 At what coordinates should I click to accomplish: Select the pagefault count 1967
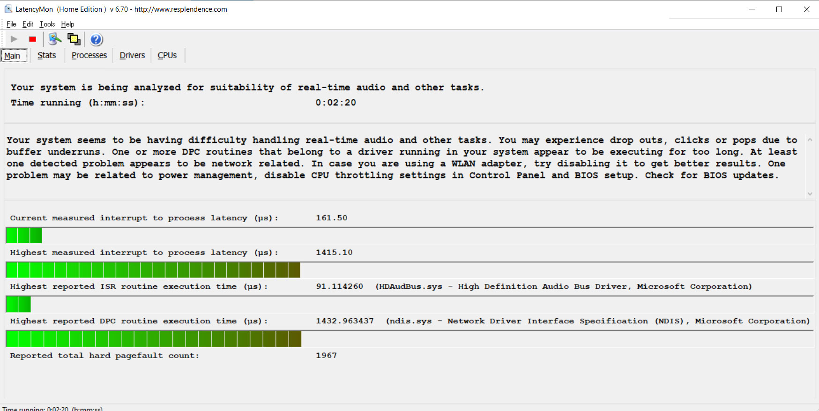(x=326, y=356)
